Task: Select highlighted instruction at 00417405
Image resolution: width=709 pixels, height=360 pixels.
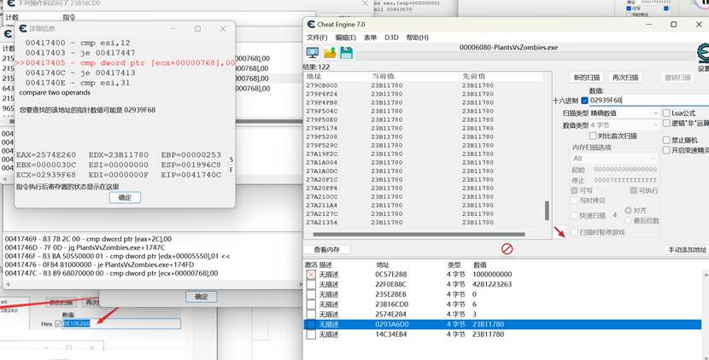Action: point(126,63)
